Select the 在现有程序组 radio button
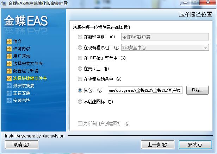Viewport: 217px width, 154px height. tap(80, 47)
